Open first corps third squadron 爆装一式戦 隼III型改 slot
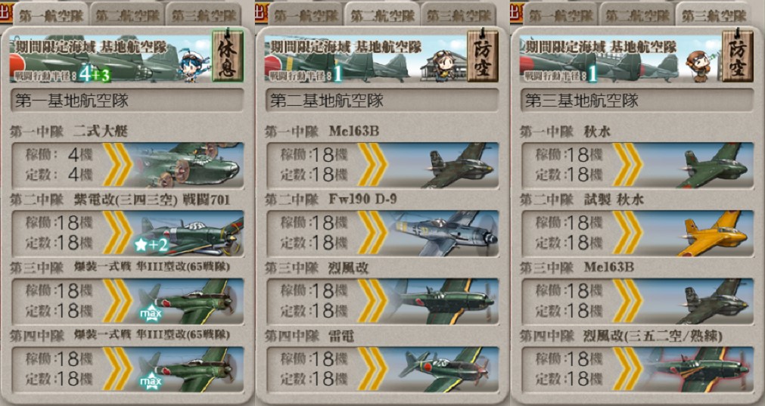Screen dimensions: 765x406 click(x=127, y=301)
